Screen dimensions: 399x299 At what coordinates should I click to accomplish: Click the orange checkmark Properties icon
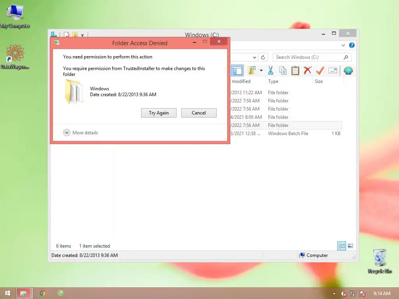tap(320, 70)
